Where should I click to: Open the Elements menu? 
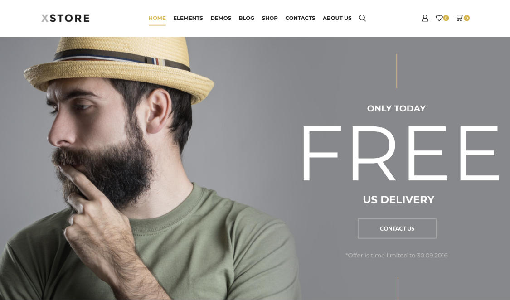tap(188, 18)
